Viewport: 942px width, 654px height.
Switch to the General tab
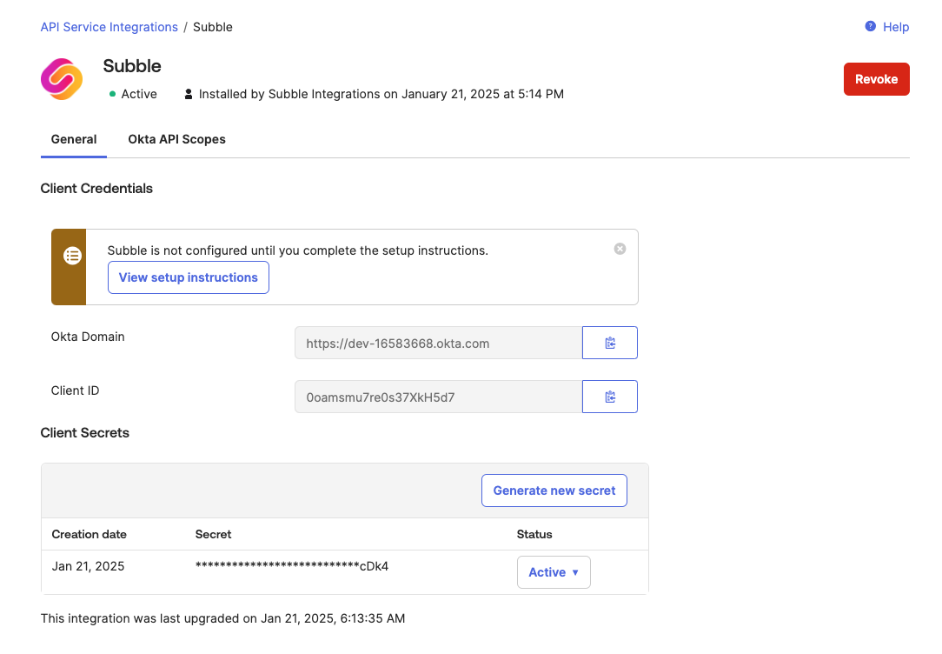click(x=74, y=139)
